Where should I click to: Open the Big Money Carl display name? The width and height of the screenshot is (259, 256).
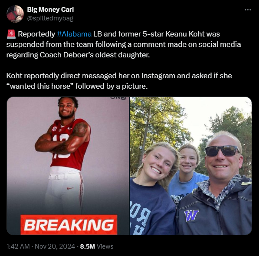point(50,10)
